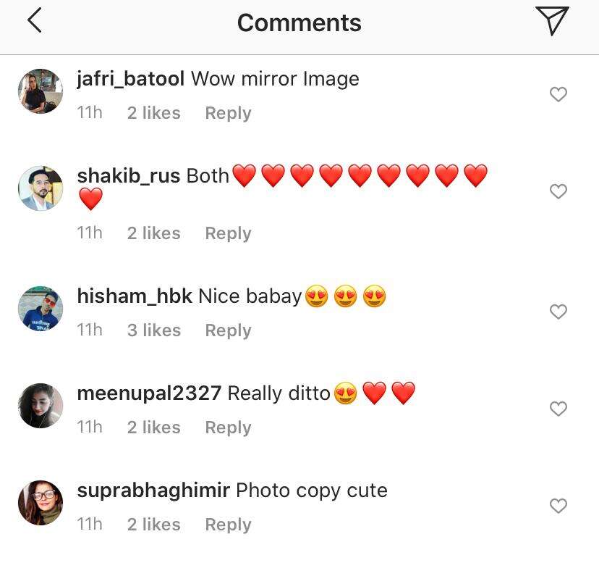599x563 pixels.
Task: Reply to jafri_batool's comment
Action: click(228, 113)
